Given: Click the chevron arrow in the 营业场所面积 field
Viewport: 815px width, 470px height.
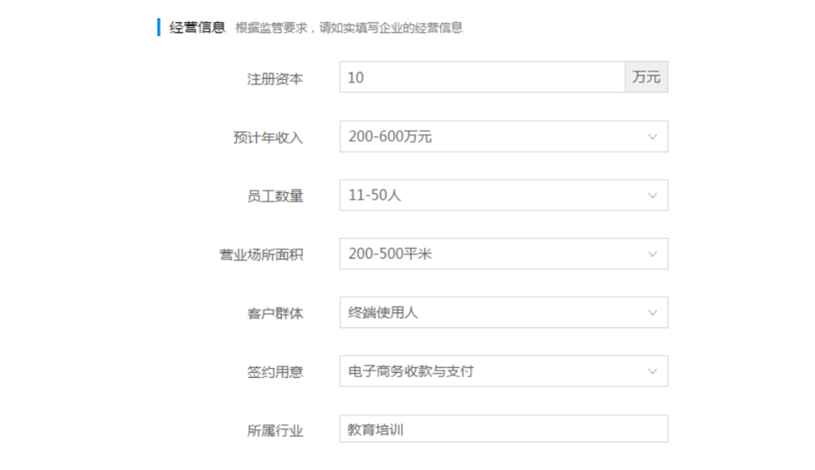Looking at the screenshot, I should [652, 254].
